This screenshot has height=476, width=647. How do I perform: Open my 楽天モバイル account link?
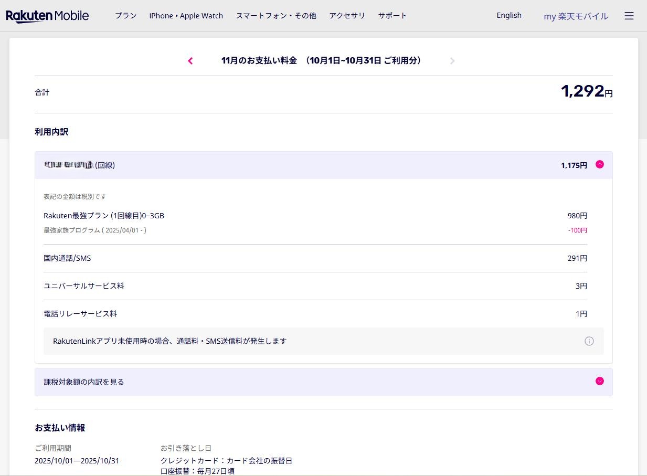[x=576, y=16]
